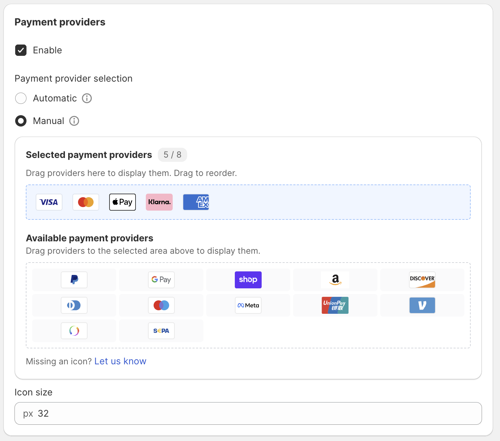Select the Mastercard icon in selected providers
Screen dimensions: 500x441
point(86,202)
